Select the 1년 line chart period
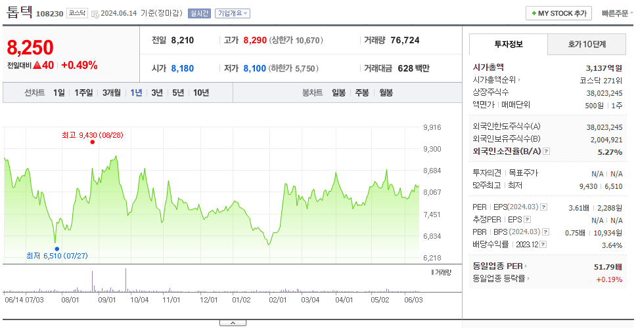Screen dimensions: 636x328 [x=136, y=92]
